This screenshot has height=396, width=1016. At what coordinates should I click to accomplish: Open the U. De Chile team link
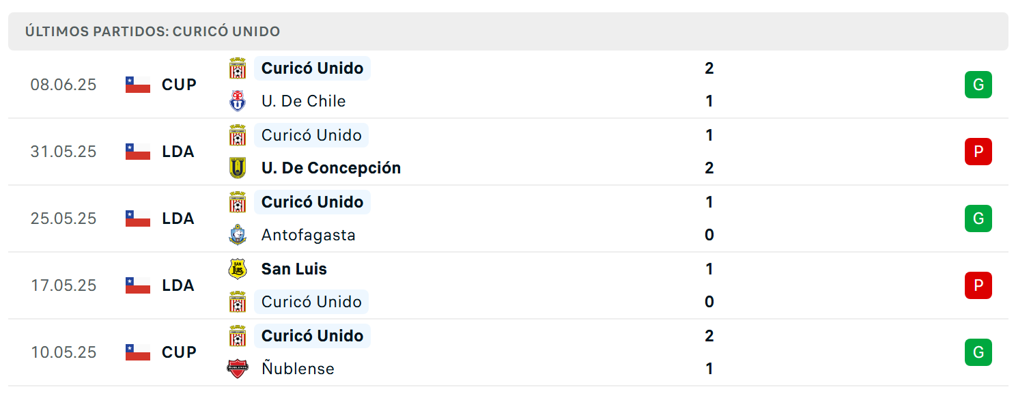click(x=304, y=101)
